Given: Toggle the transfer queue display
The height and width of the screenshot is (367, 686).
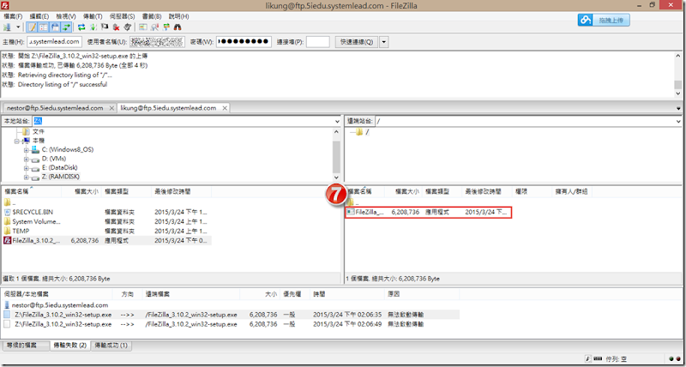Looking at the screenshot, I should (x=66, y=27).
